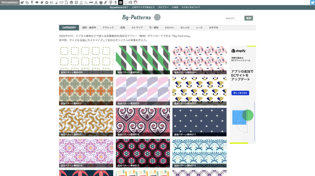
Task: Click the flower icon in top bar
Action: pyautogui.click(x=47, y=2)
